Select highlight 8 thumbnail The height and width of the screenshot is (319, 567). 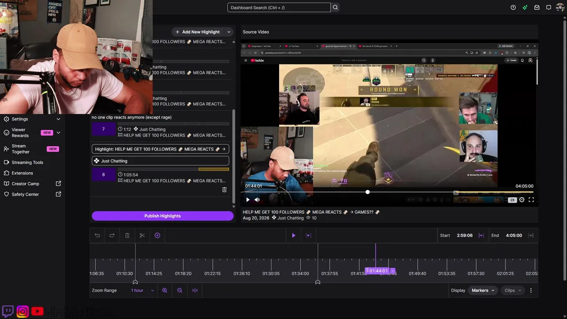click(x=104, y=175)
